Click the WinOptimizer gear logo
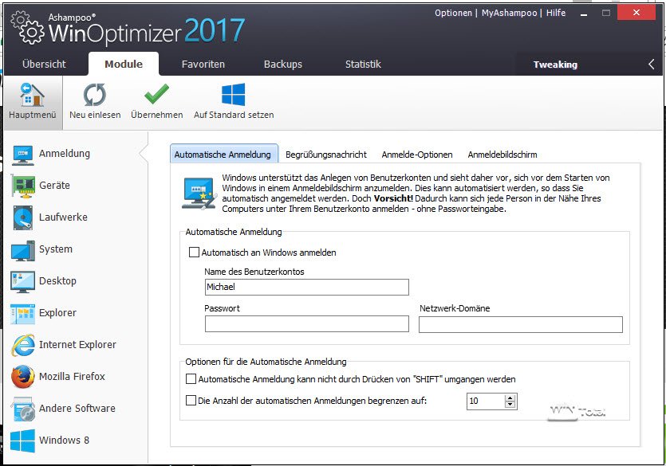The height and width of the screenshot is (466, 666). [27, 28]
